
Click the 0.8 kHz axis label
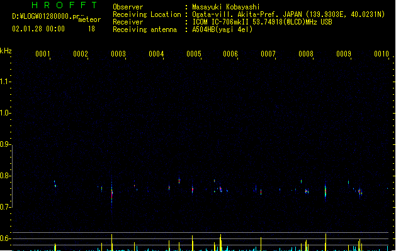pos(4,176)
